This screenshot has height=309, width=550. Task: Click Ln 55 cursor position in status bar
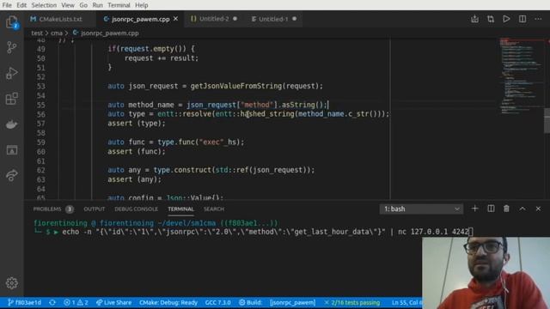[x=406, y=302]
